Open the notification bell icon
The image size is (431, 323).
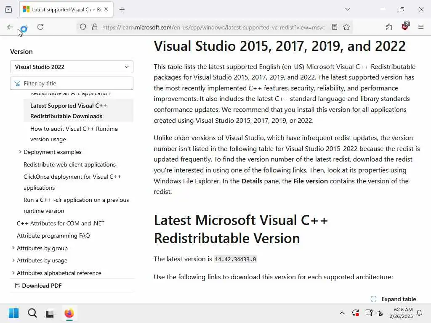(419, 313)
